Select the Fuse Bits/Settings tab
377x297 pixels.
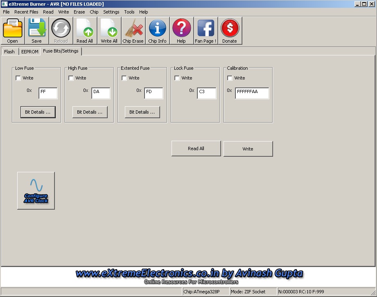click(61, 51)
